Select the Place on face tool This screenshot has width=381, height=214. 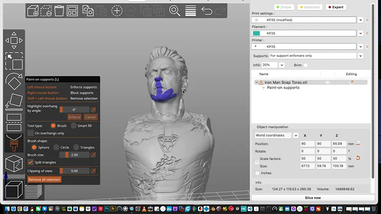pos(14,101)
